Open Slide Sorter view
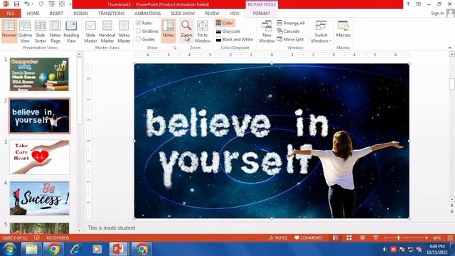Viewport: 455px width, 256px height. (40, 31)
